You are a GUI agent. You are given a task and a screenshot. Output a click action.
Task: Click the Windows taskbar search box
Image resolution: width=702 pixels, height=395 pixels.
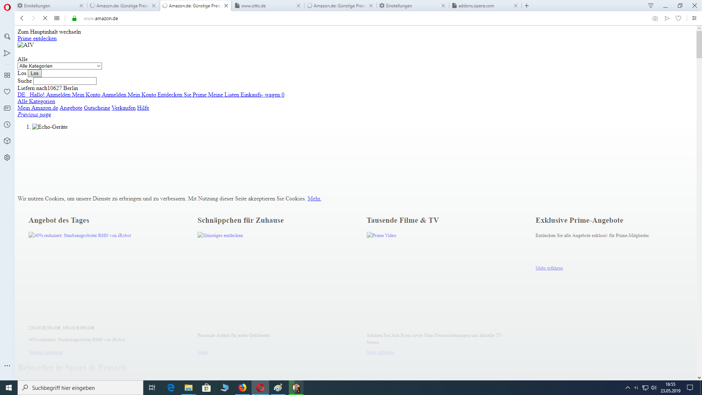click(80, 388)
